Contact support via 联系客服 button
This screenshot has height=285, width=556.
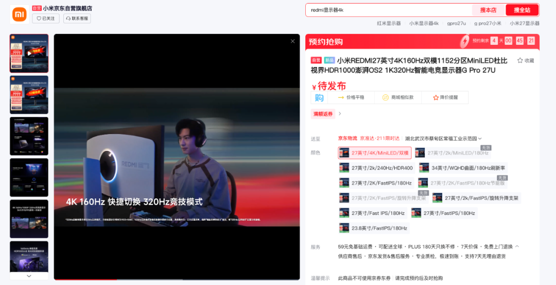tap(77, 19)
